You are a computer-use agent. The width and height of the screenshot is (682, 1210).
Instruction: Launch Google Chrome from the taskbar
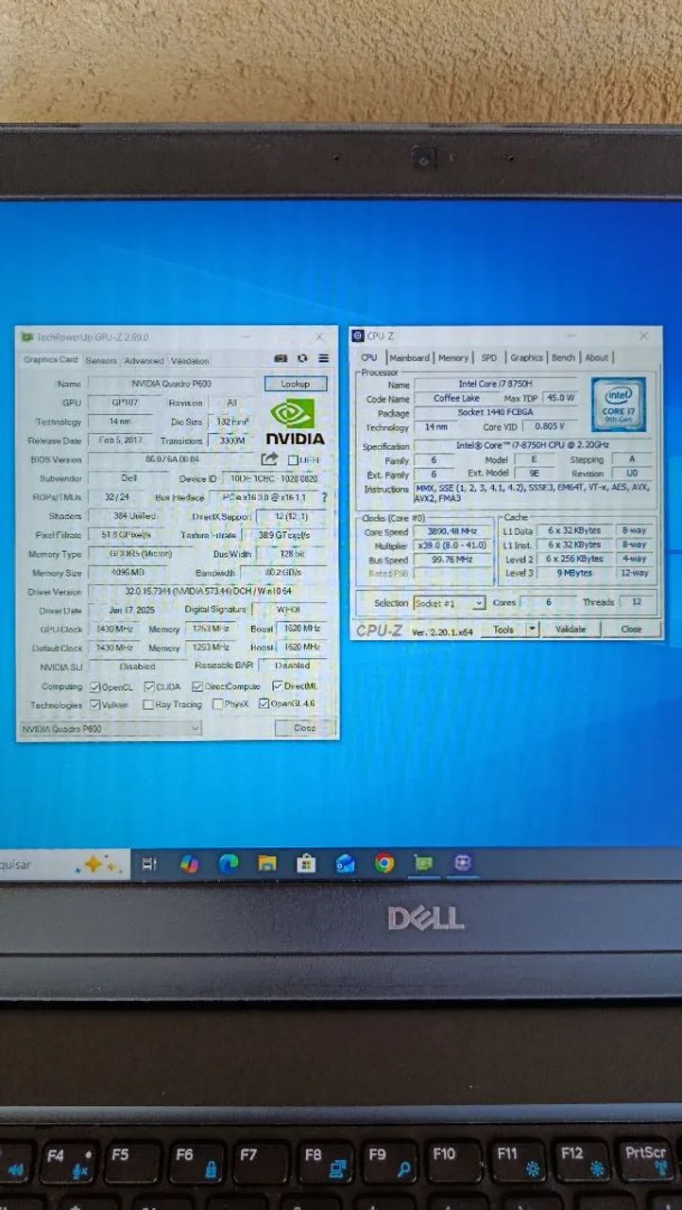[x=384, y=863]
